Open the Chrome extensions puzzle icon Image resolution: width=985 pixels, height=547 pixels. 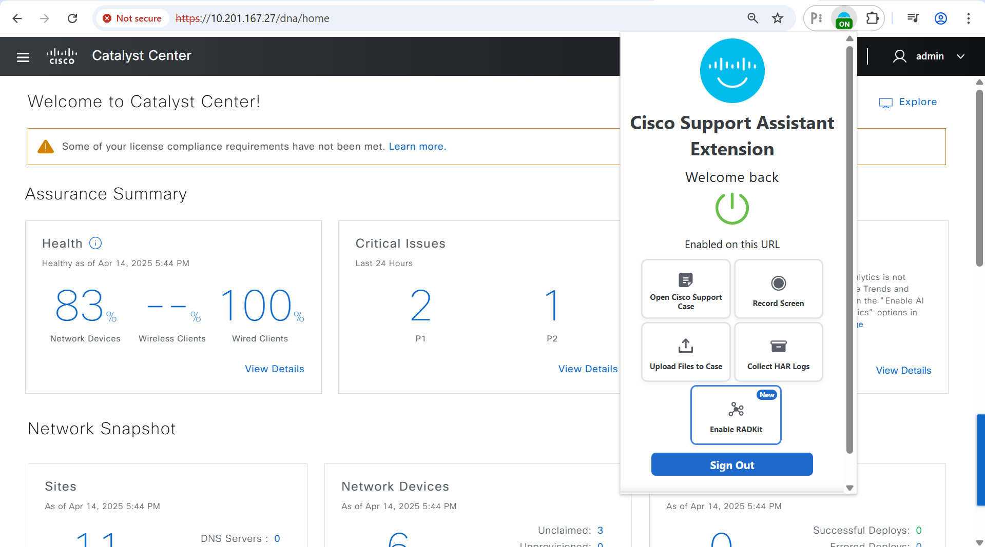[872, 18]
